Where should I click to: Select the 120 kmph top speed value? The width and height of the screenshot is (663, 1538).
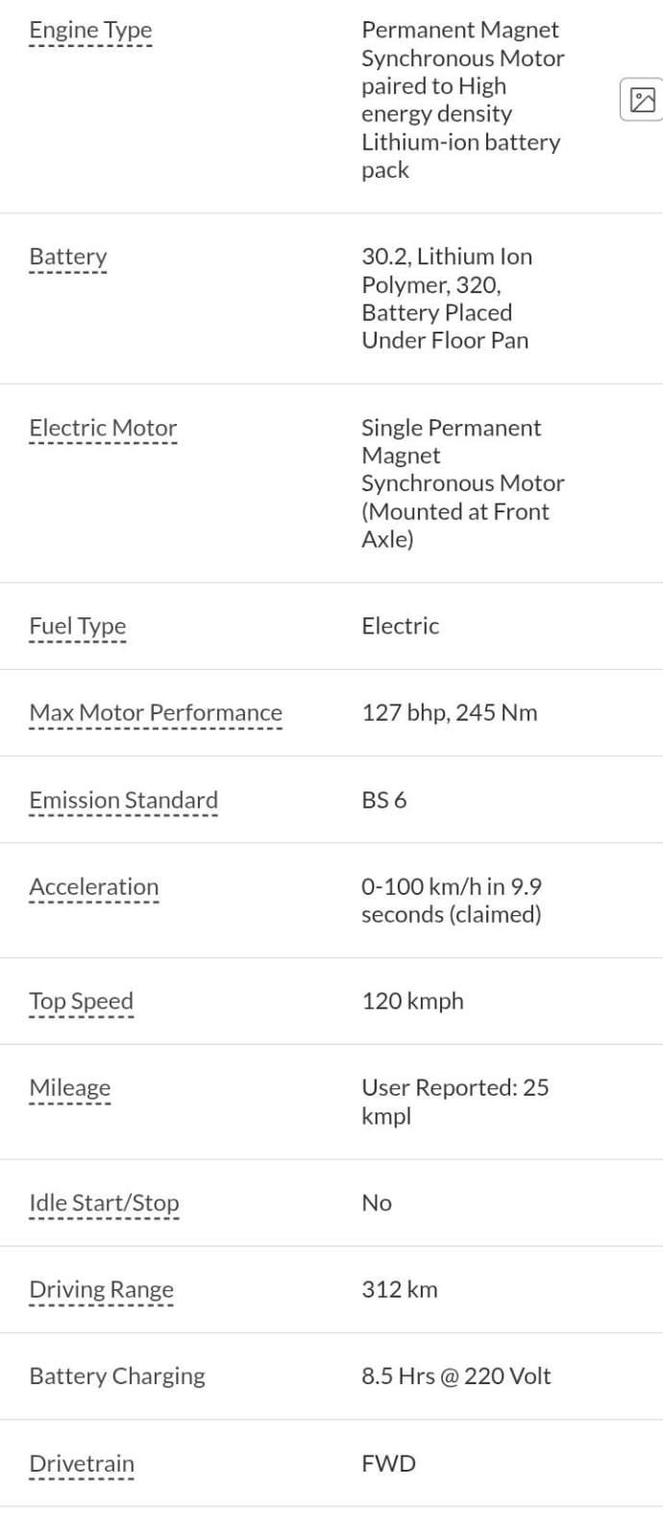(x=413, y=1001)
